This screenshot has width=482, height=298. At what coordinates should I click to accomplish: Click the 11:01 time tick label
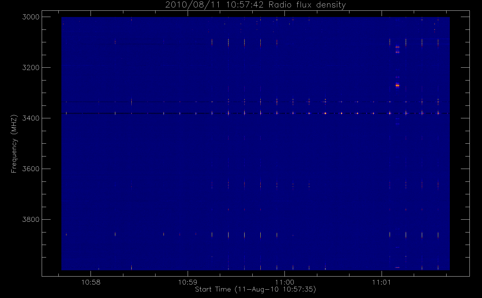(382, 282)
